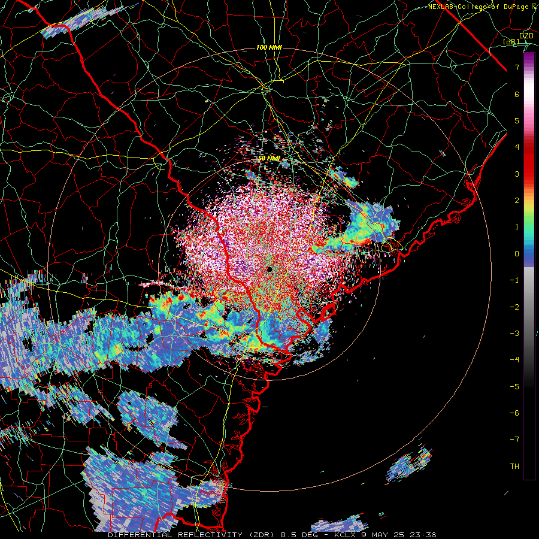539x539 pixels.
Task: Click the -3 value on color scale
Action: pos(514,334)
